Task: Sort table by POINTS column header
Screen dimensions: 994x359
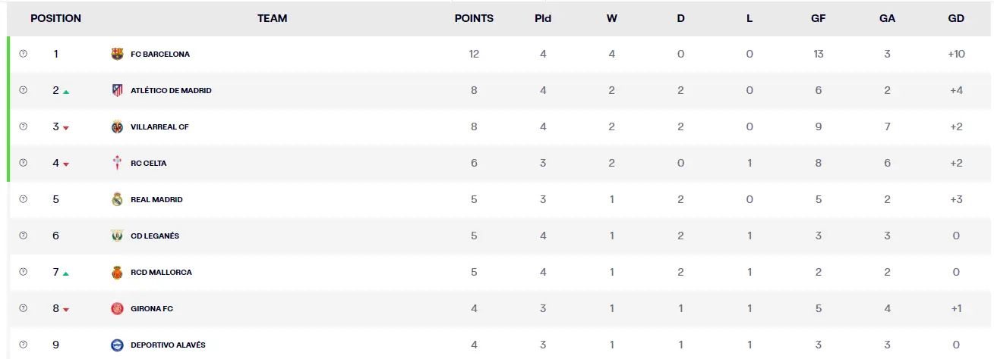Action: click(474, 18)
